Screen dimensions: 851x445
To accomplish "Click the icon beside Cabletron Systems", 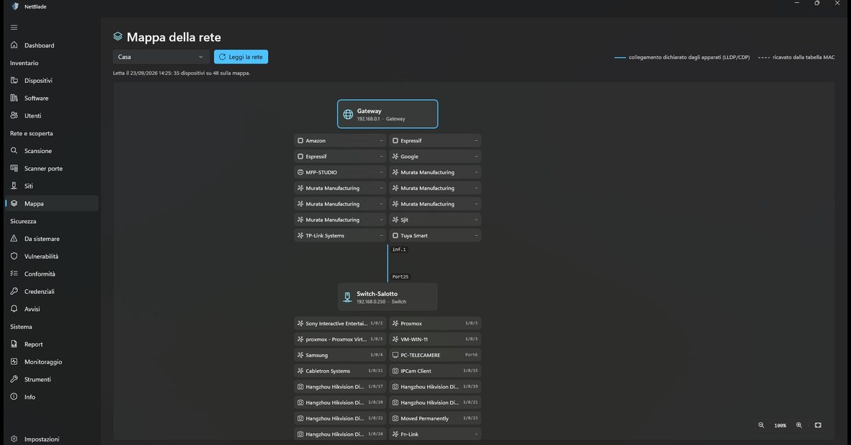I will coord(301,371).
